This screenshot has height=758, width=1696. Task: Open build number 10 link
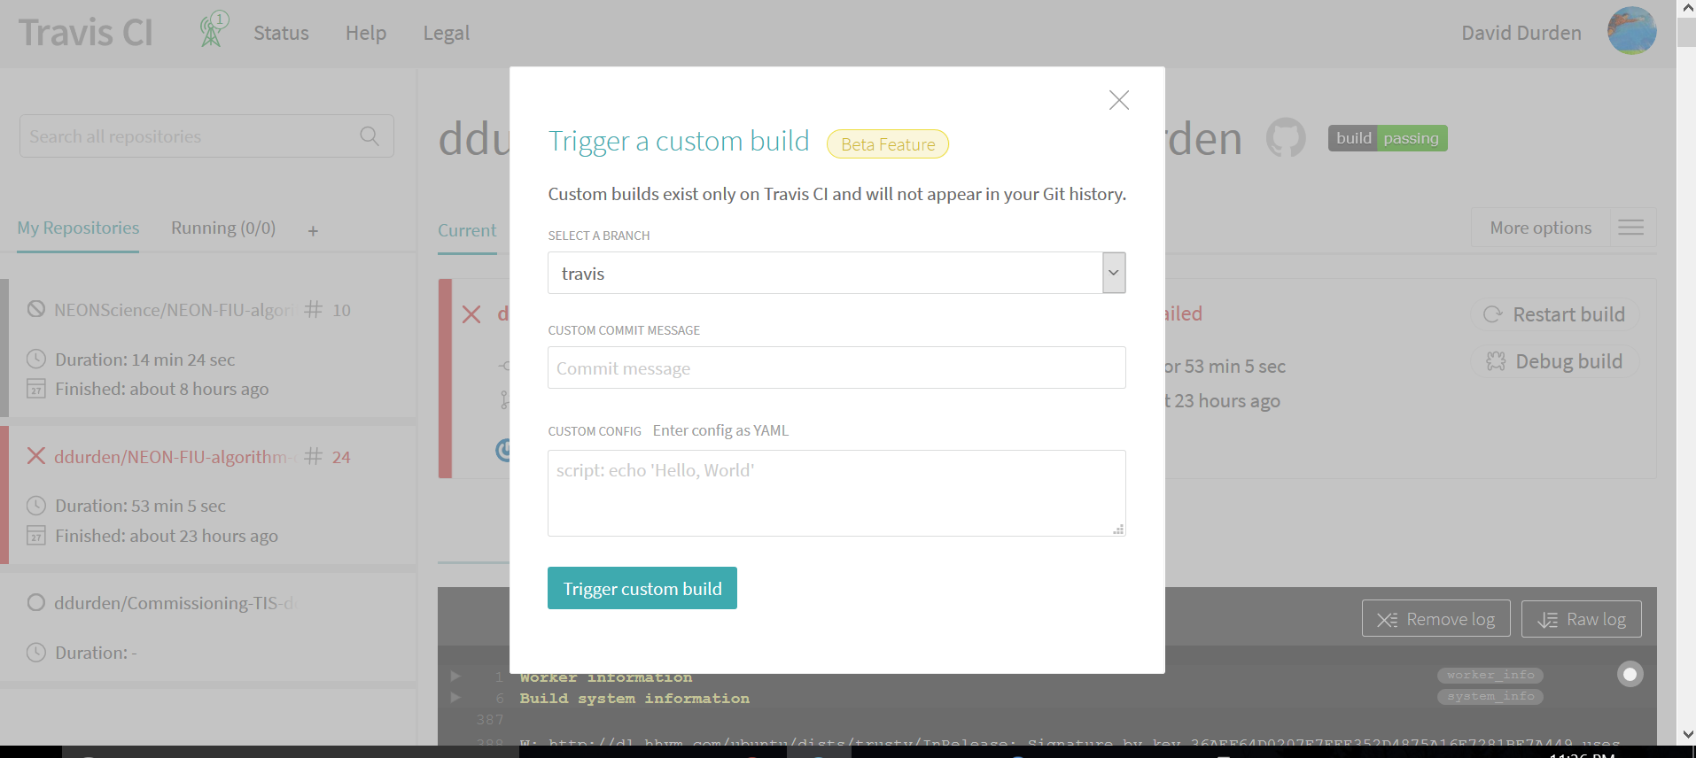341,310
